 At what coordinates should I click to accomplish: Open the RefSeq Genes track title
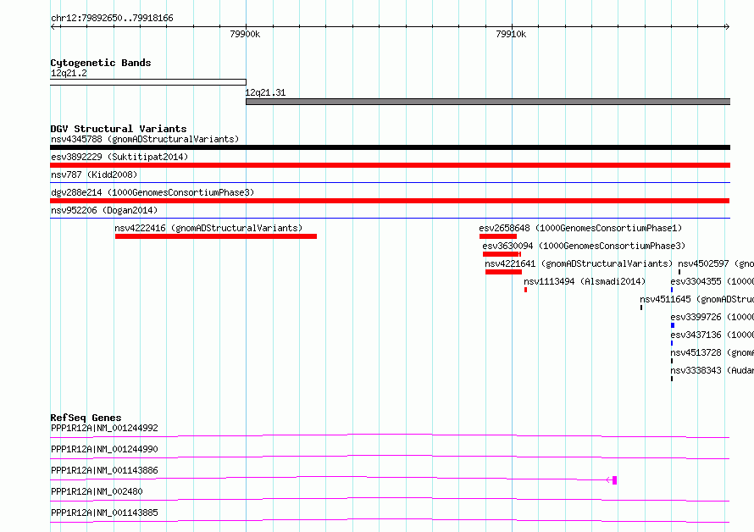86,418
